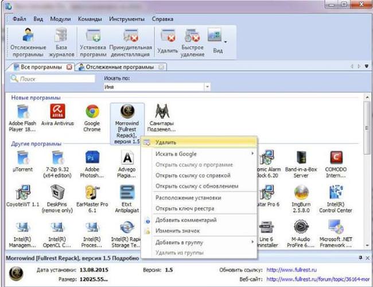373x287 pixels.
Task: Open the Файл menu
Action: pos(20,19)
